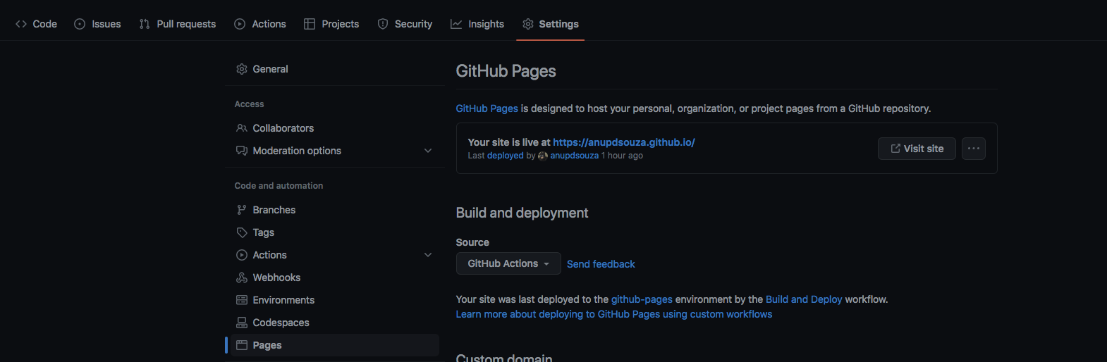Expand the Moderation options chevron

point(428,151)
